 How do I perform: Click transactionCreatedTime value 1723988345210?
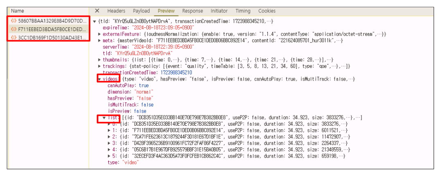pyautogui.click(x=176, y=72)
